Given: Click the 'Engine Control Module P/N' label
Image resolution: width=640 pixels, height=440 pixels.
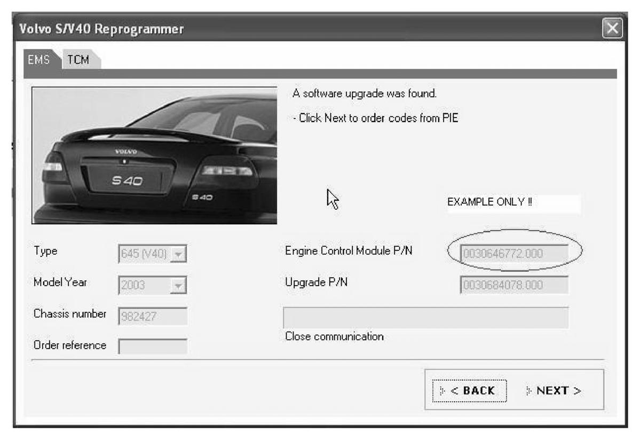Looking at the screenshot, I should click(349, 250).
